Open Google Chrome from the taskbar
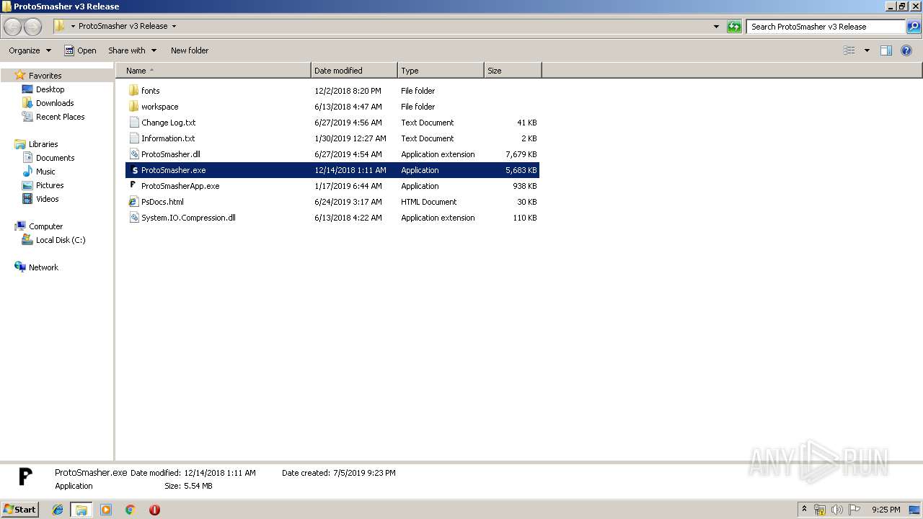The image size is (923, 519). click(131, 510)
